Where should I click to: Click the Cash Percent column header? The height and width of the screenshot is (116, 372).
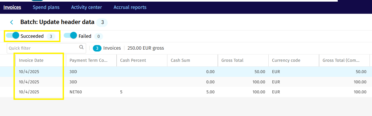(x=133, y=60)
